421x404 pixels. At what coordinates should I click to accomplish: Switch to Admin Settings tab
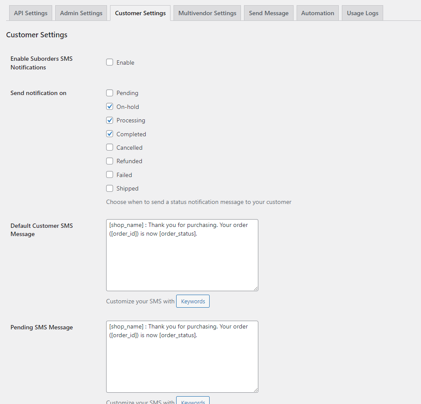point(81,13)
